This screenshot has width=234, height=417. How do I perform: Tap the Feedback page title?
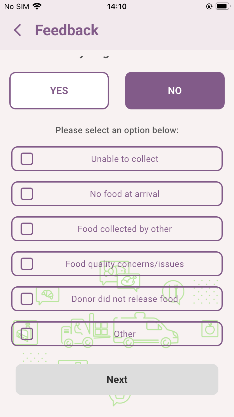click(67, 30)
